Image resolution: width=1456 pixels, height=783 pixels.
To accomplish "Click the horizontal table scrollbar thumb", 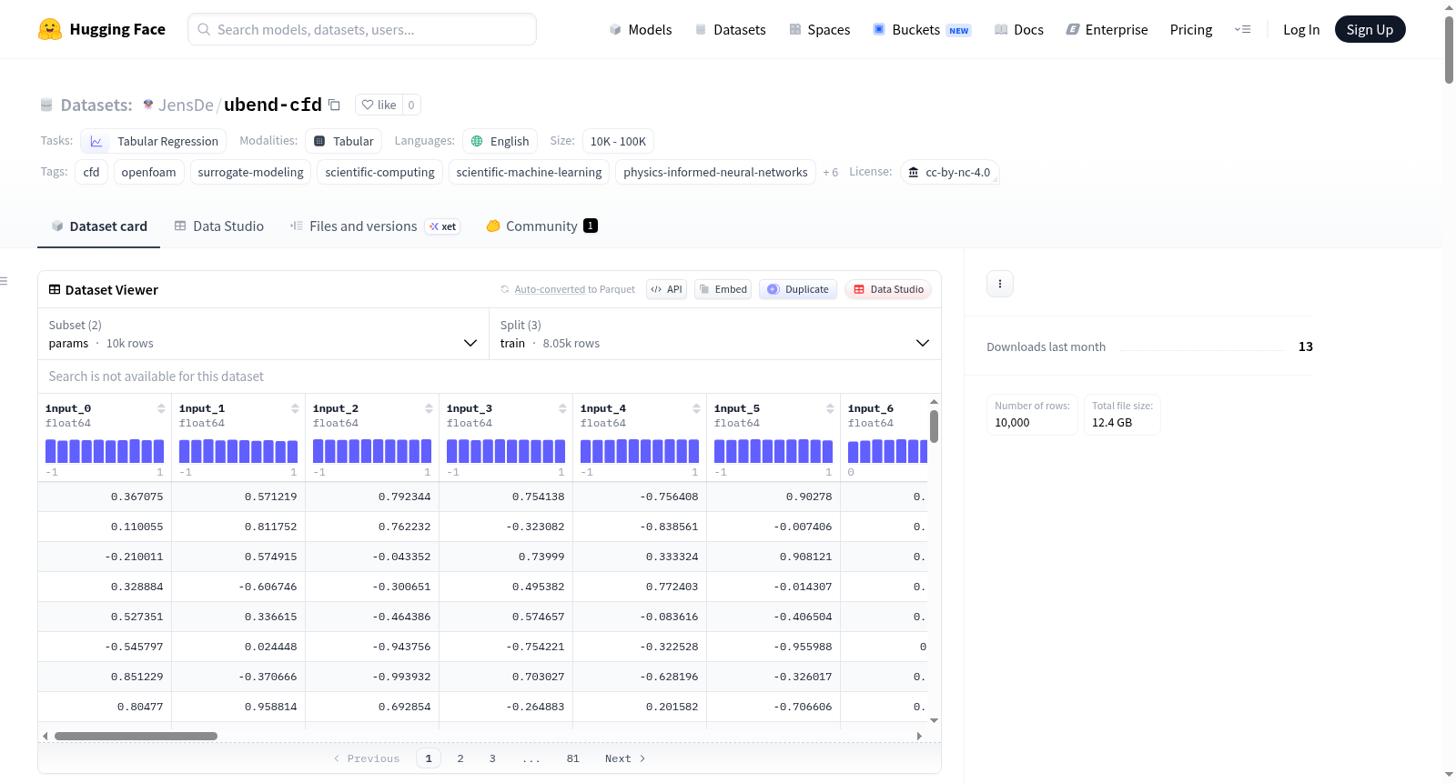I will (136, 736).
